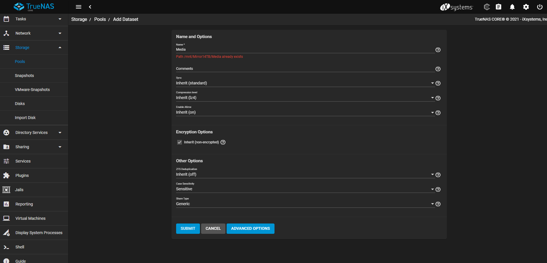Screen dimensions: 547x263
Task: Open Snapshots in the Storage menu
Action: 24,76
